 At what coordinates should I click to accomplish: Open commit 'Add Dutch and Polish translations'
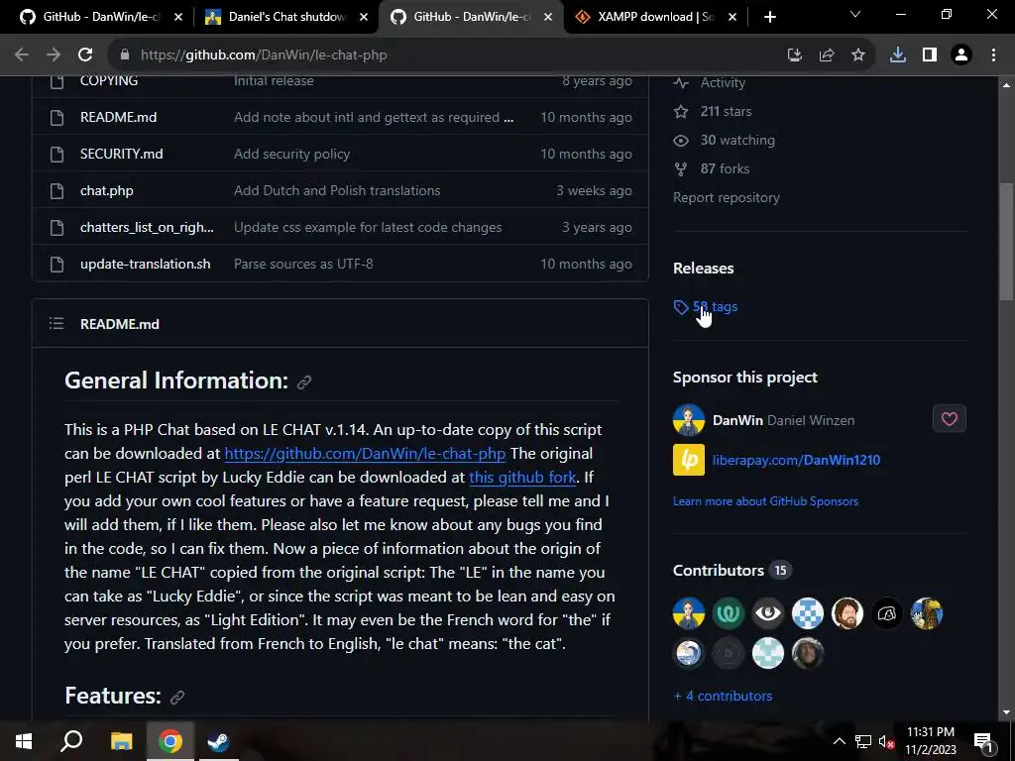pos(337,191)
